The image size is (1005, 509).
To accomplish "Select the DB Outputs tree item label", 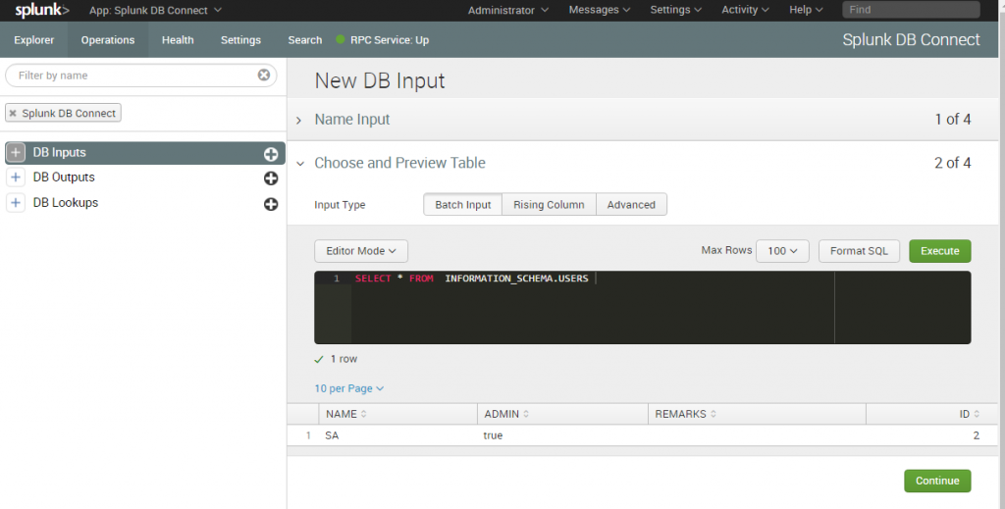I will point(64,178).
